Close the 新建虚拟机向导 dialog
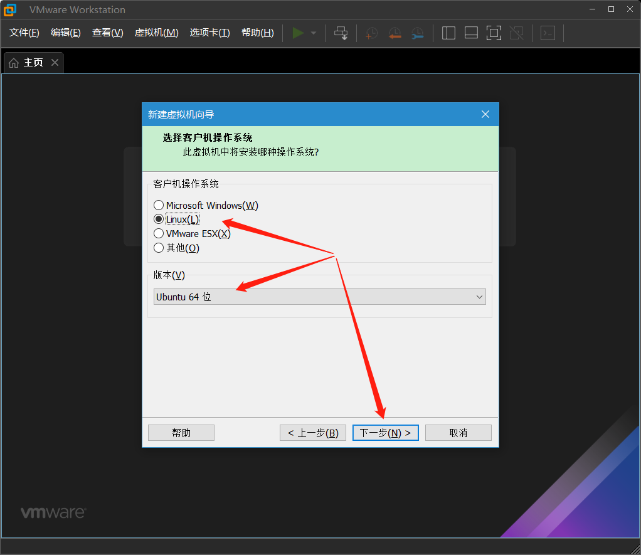The width and height of the screenshot is (641, 555). pyautogui.click(x=485, y=114)
